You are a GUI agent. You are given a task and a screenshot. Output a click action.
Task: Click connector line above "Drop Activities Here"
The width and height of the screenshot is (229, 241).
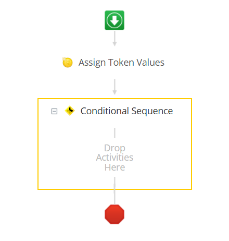(x=115, y=133)
